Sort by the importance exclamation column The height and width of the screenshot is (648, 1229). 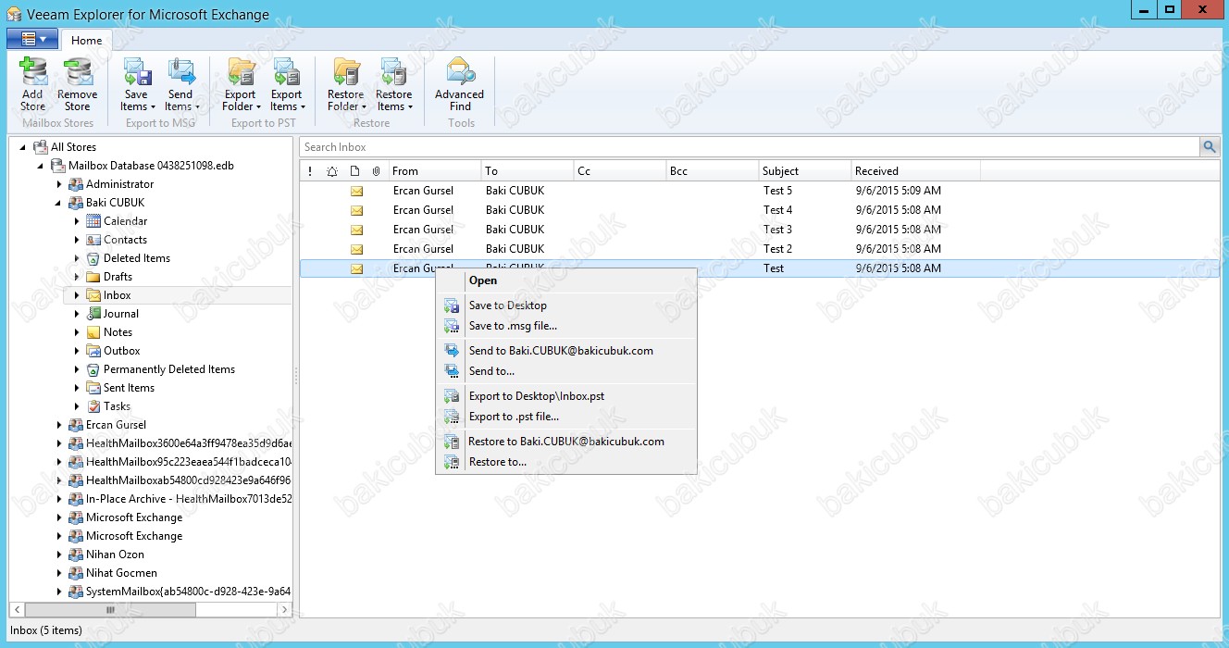pos(310,171)
